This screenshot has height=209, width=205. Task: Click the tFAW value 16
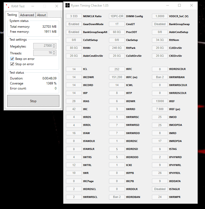coord(74,133)
